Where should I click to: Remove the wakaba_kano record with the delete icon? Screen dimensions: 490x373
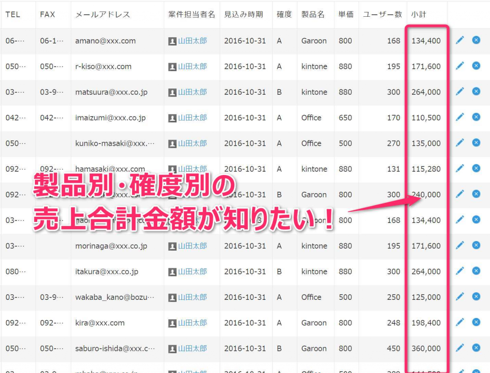[x=476, y=296]
